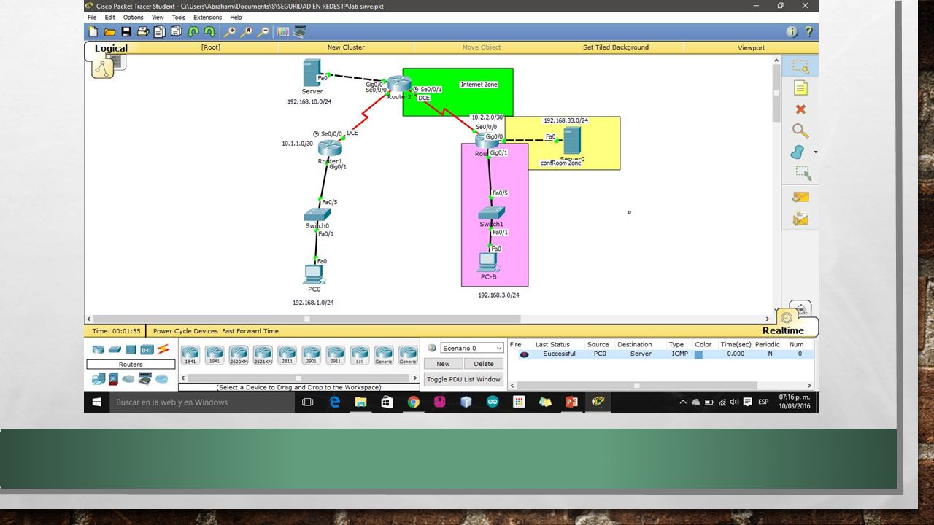
Task: Click right arrow of device list scrollbar
Action: click(x=415, y=378)
